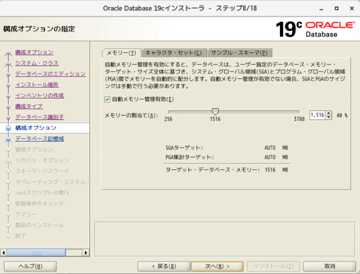Click the step bullet beside システム・クラス

[8, 63]
